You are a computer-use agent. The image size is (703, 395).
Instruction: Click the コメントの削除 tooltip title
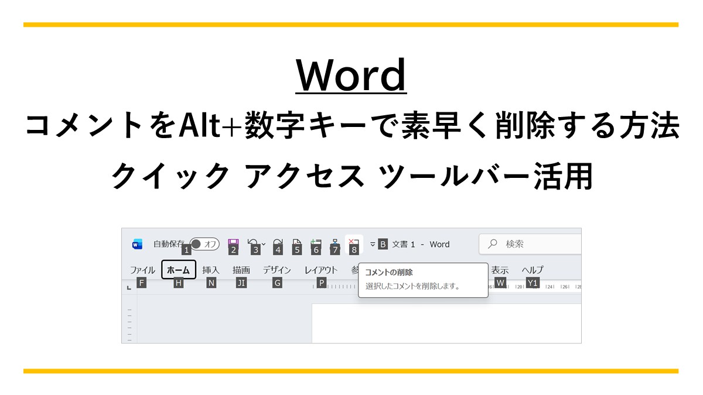click(x=389, y=272)
